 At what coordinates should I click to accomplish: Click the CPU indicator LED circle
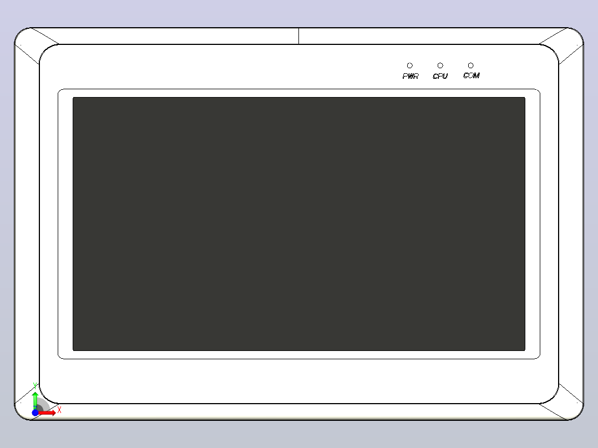[x=440, y=65]
